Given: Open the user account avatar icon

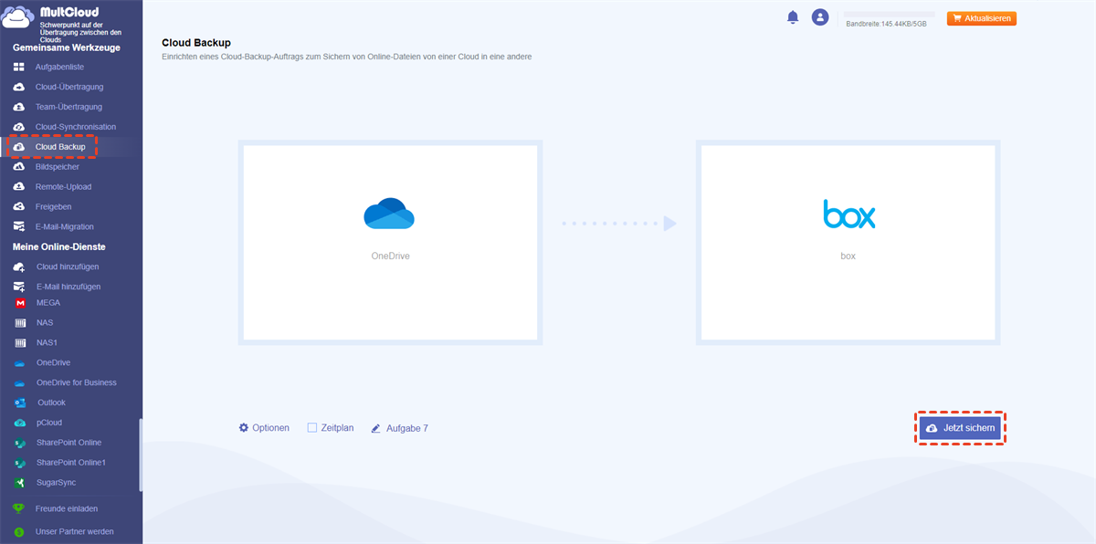Looking at the screenshot, I should (820, 17).
